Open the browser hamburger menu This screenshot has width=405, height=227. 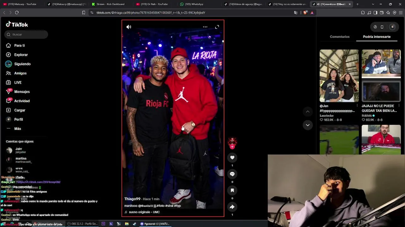pos(401,13)
